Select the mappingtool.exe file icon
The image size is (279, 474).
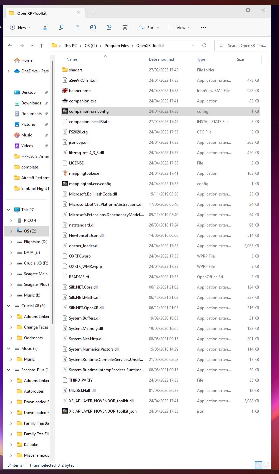click(x=65, y=173)
